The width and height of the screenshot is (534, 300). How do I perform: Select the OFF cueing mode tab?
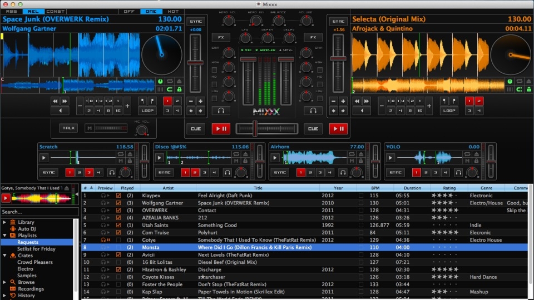pyautogui.click(x=129, y=11)
